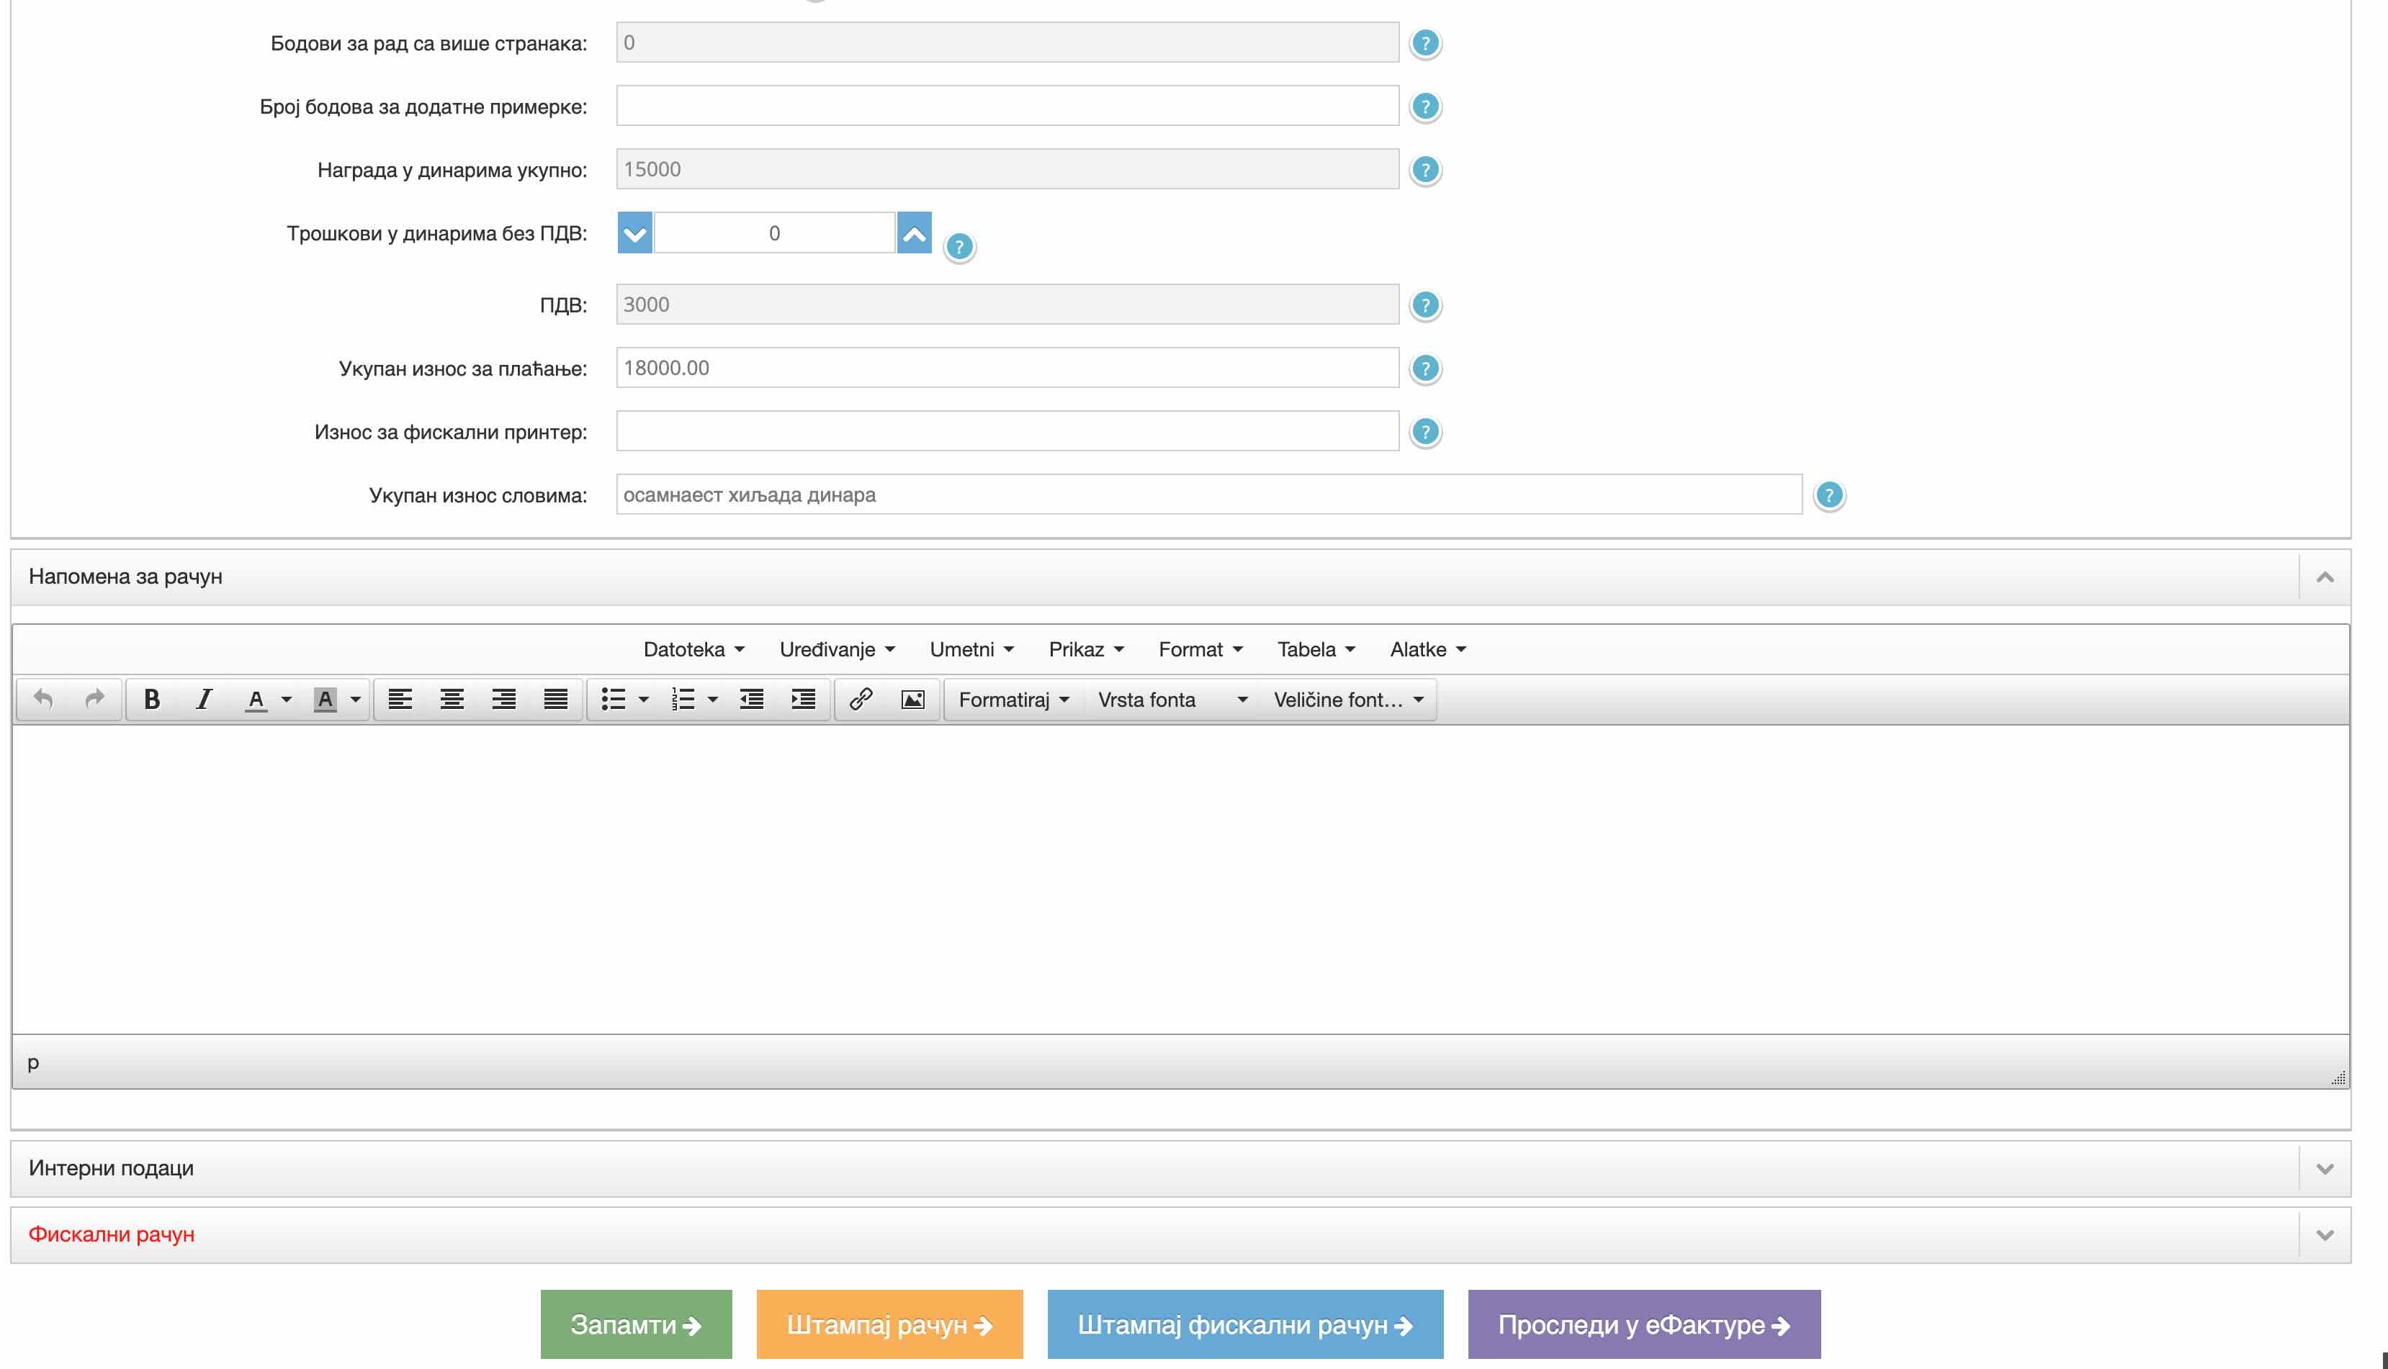Open text color dropdown arrow
This screenshot has height=1369, width=2388.
tap(287, 700)
